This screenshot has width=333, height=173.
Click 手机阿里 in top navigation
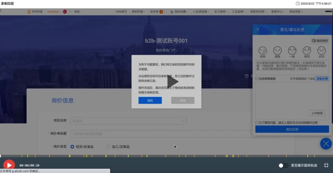tap(35, 12)
